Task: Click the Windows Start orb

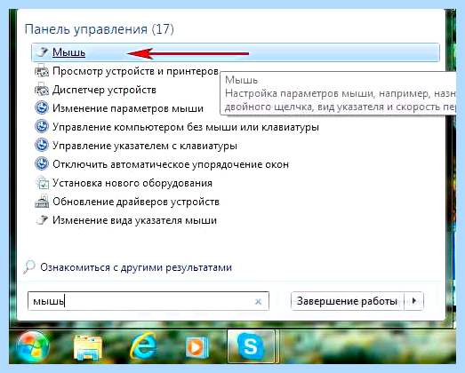Action: tap(33, 346)
